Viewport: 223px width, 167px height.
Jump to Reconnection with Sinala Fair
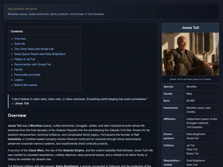(x=33, y=64)
